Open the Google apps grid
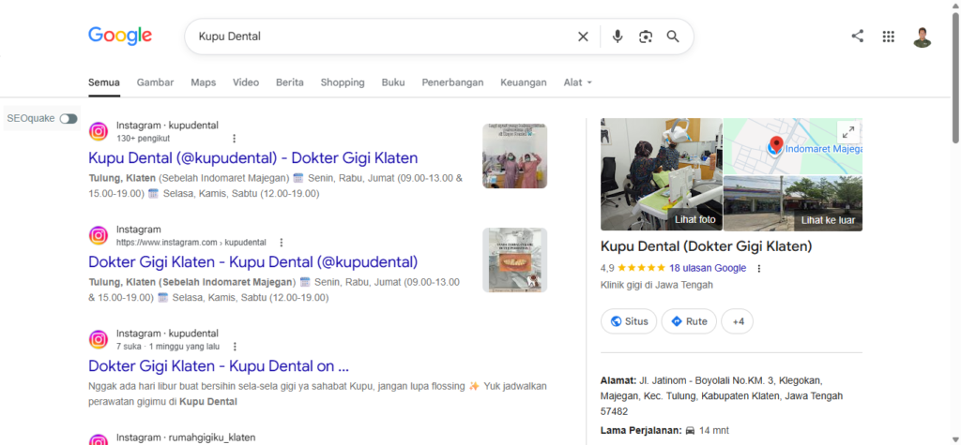Image resolution: width=961 pixels, height=445 pixels. [889, 37]
